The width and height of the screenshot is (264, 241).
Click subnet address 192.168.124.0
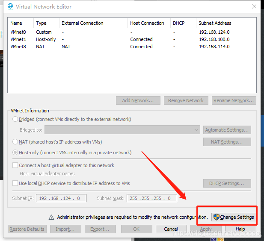tap(214, 32)
